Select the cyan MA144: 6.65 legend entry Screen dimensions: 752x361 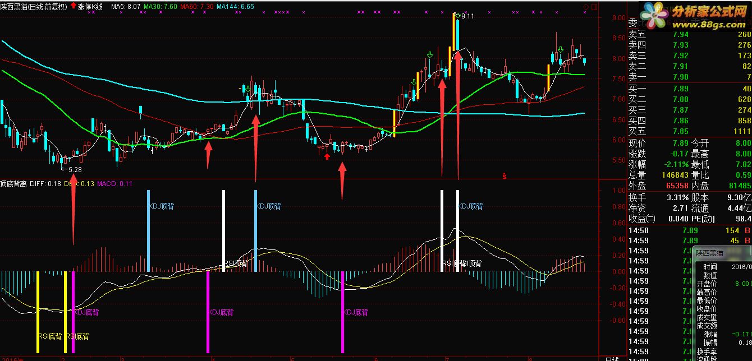pos(235,7)
